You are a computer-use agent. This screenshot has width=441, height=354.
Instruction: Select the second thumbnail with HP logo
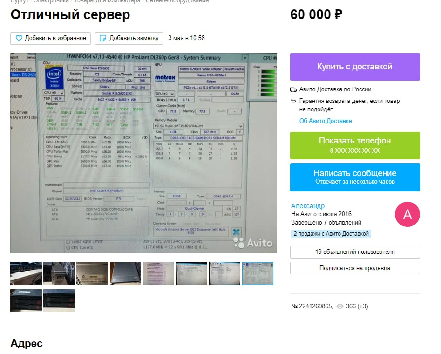click(x=59, y=273)
